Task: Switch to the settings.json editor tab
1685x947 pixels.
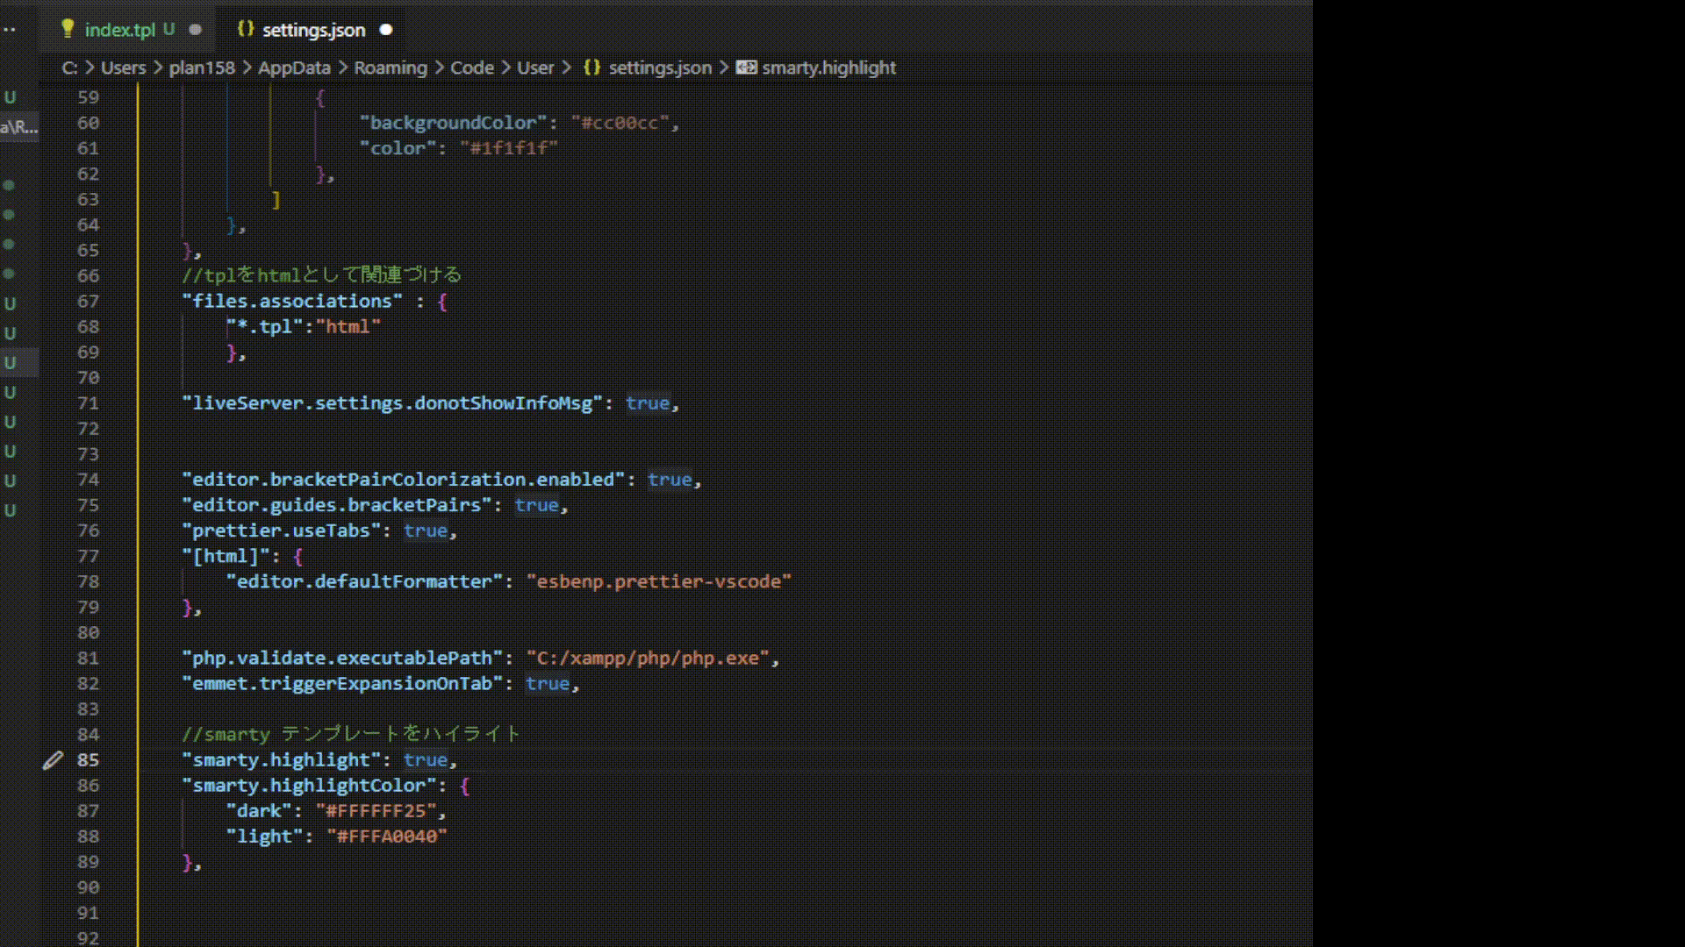Action: point(313,30)
